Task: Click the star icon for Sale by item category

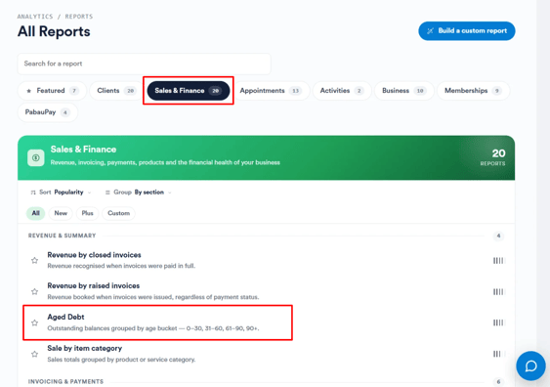Action: [x=34, y=354]
